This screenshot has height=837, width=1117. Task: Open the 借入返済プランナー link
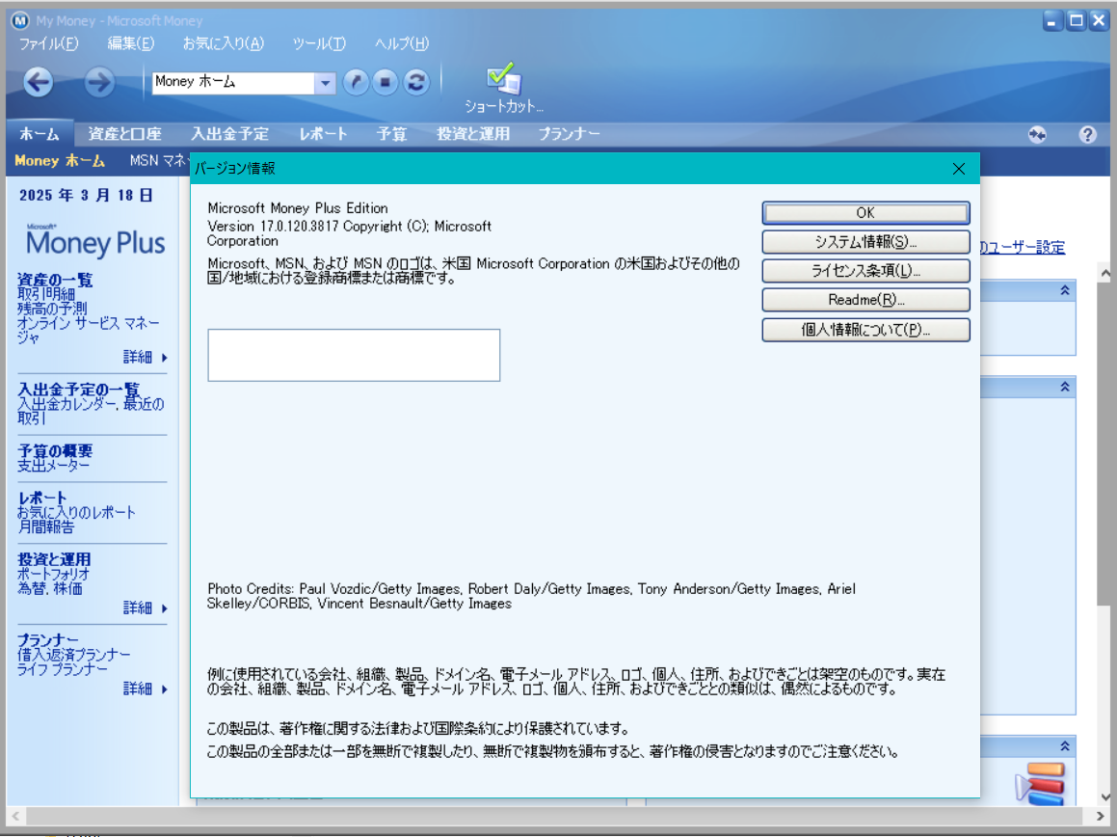[74, 655]
